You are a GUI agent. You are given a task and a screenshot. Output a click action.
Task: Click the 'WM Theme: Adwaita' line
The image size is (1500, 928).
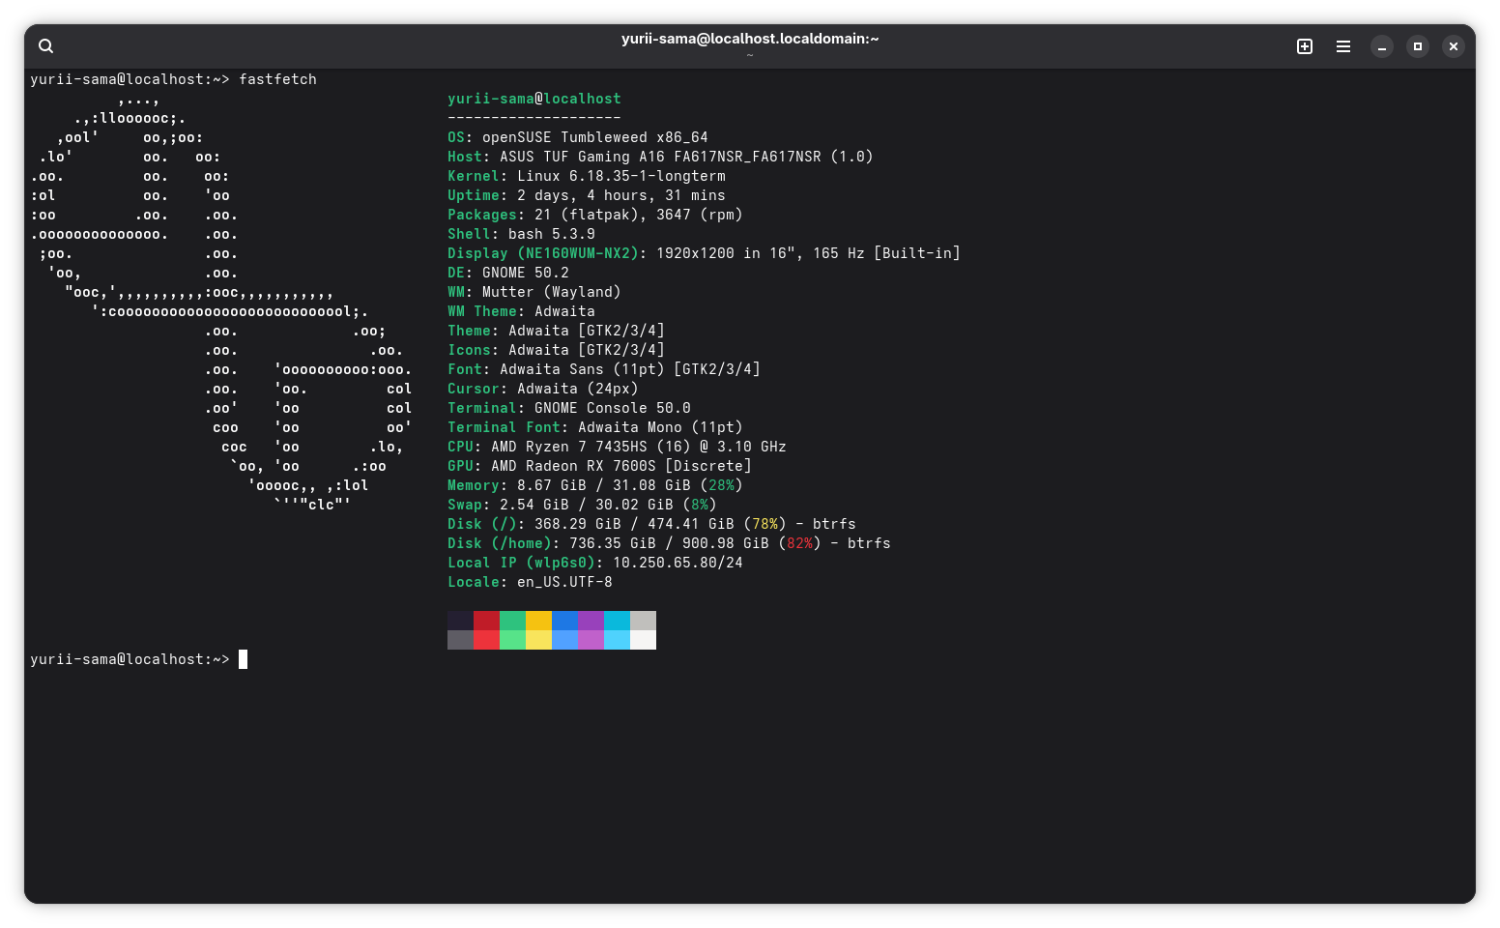click(521, 311)
